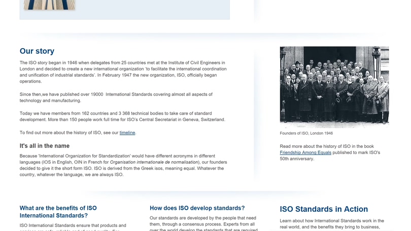
Task: Open How does ISO develop standards heading
Action: click(x=197, y=208)
